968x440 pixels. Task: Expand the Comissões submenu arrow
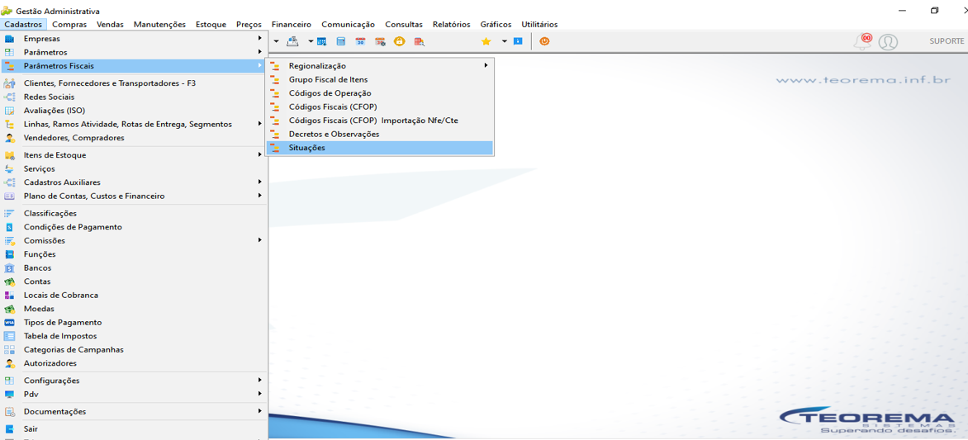(260, 240)
